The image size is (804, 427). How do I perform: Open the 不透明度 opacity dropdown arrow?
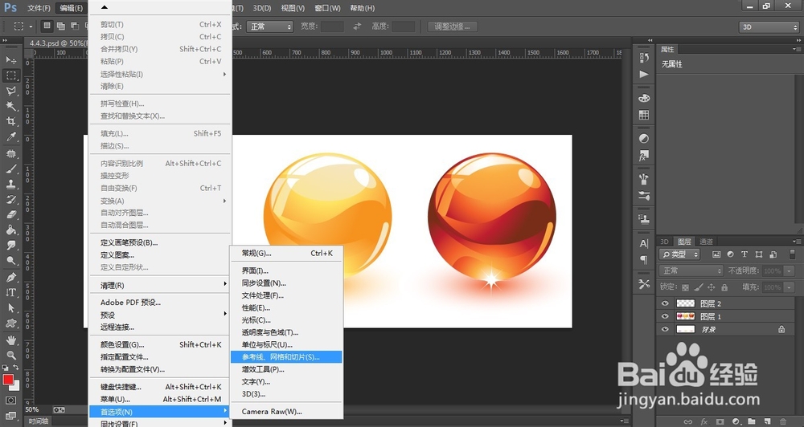coord(789,270)
